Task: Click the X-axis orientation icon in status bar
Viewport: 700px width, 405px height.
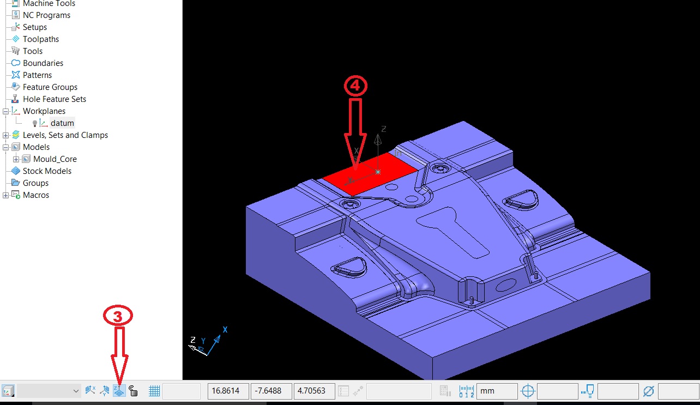Action: click(x=90, y=391)
